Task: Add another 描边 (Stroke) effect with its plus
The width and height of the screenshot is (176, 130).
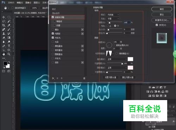Action: tap(82, 30)
